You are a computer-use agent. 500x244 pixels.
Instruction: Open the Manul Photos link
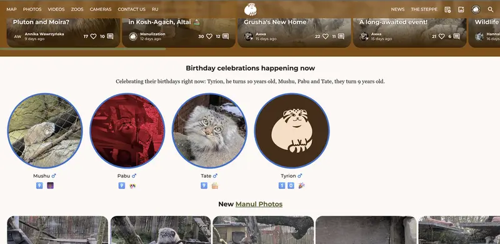pyautogui.click(x=259, y=204)
